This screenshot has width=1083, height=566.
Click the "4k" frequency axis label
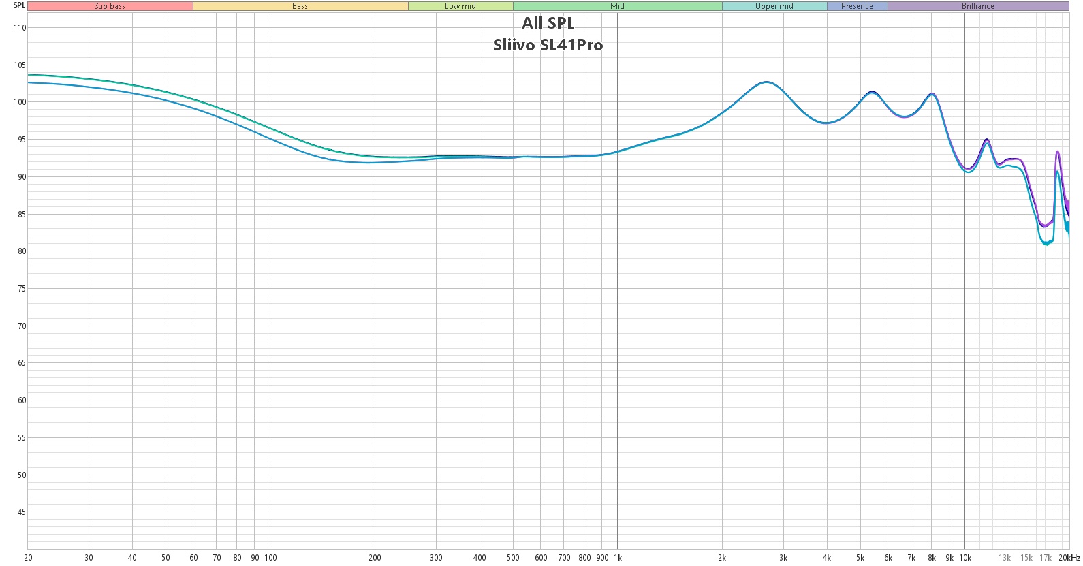click(x=827, y=558)
